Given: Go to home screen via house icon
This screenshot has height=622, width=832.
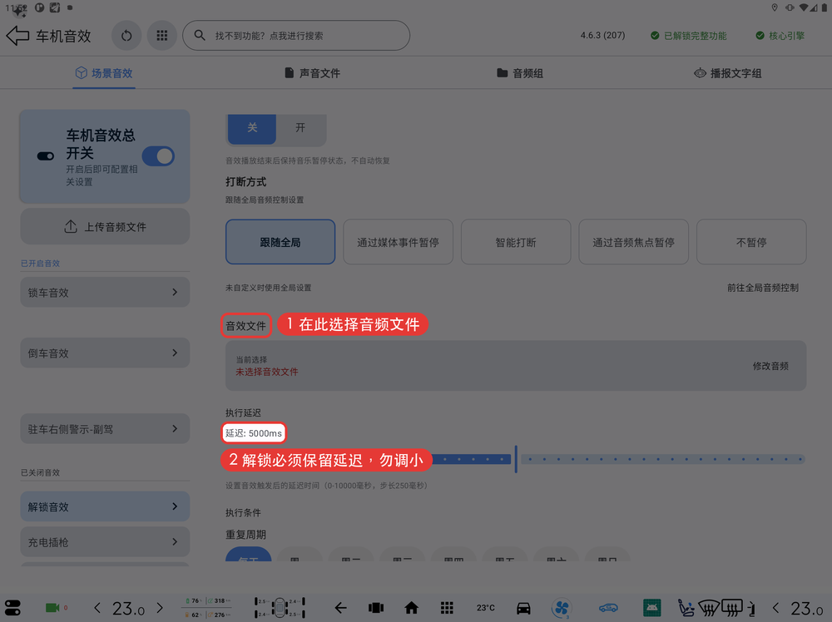Looking at the screenshot, I should [411, 608].
